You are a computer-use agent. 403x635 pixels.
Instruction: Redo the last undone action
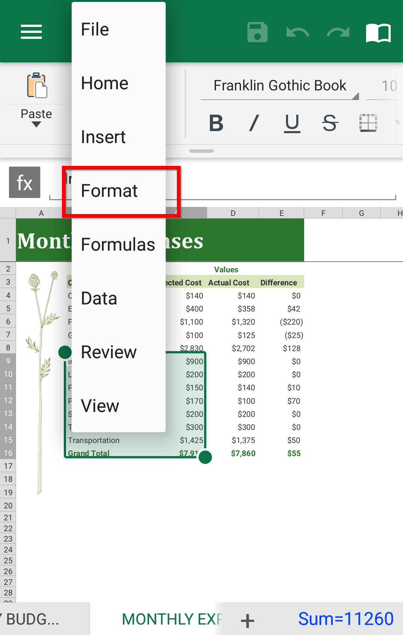point(338,32)
